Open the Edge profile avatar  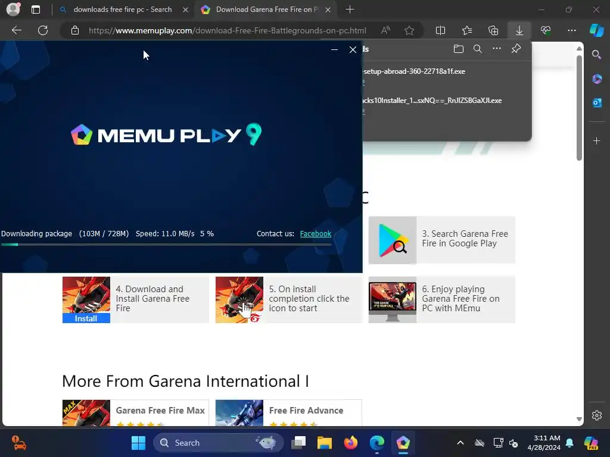point(13,10)
